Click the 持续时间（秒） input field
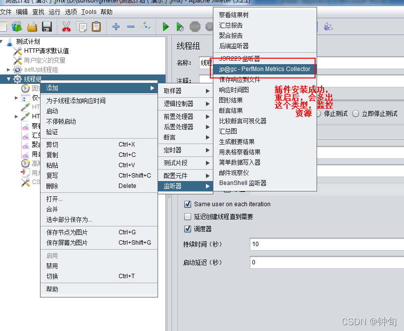The height and width of the screenshot is (331, 404). [x=327, y=244]
